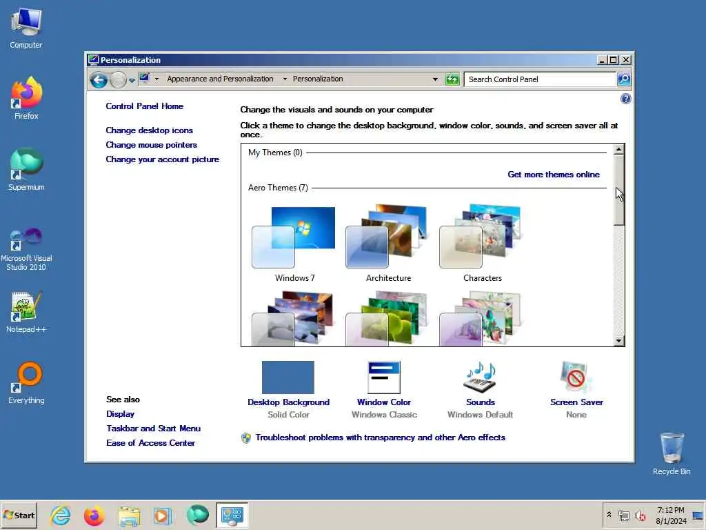Viewport: 706px width, 530px height.
Task: Select the gray mountain landscape theme thumbnail
Action: 294,318
